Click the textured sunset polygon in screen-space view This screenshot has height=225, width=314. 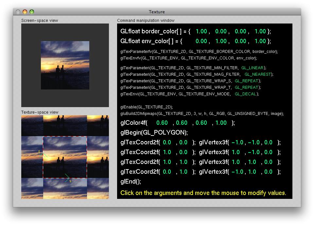click(65, 65)
